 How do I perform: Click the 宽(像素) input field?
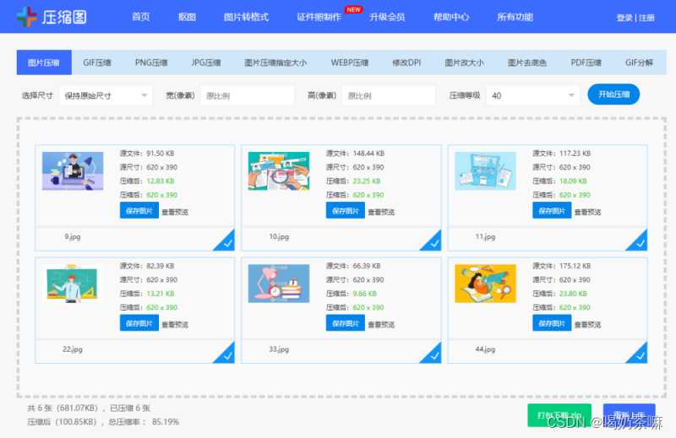coord(247,95)
